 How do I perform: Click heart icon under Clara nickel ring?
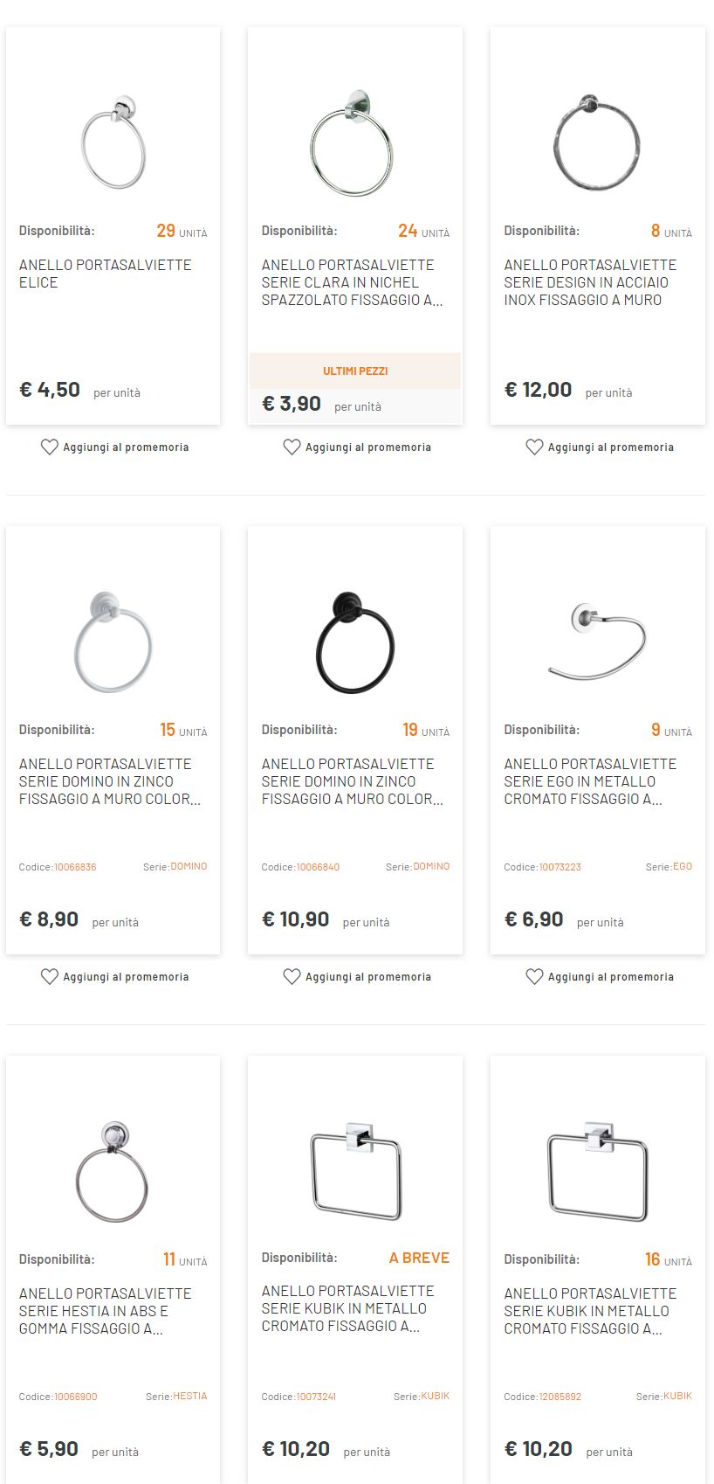click(x=292, y=447)
